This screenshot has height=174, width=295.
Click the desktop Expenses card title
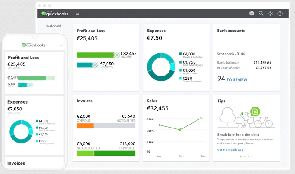tap(156, 31)
